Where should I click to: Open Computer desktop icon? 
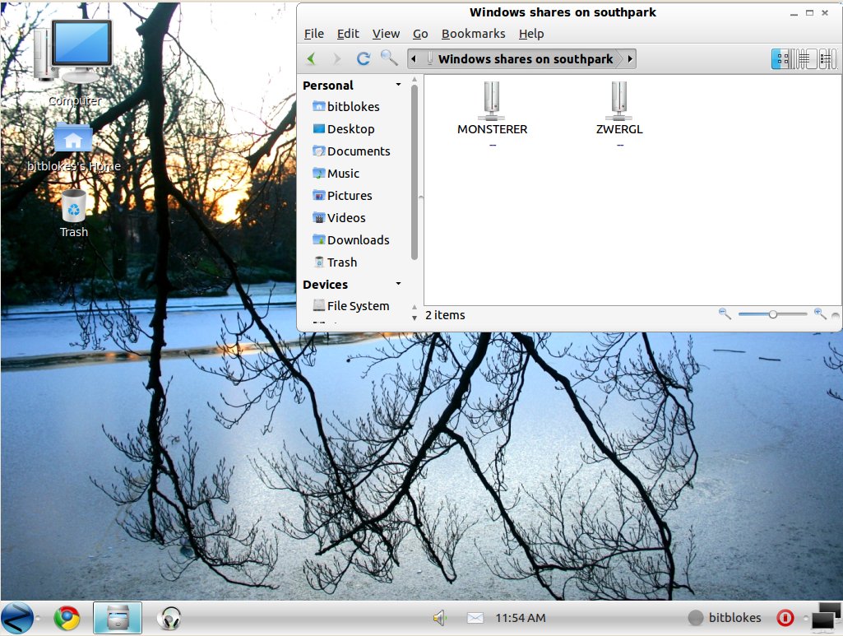click(75, 63)
